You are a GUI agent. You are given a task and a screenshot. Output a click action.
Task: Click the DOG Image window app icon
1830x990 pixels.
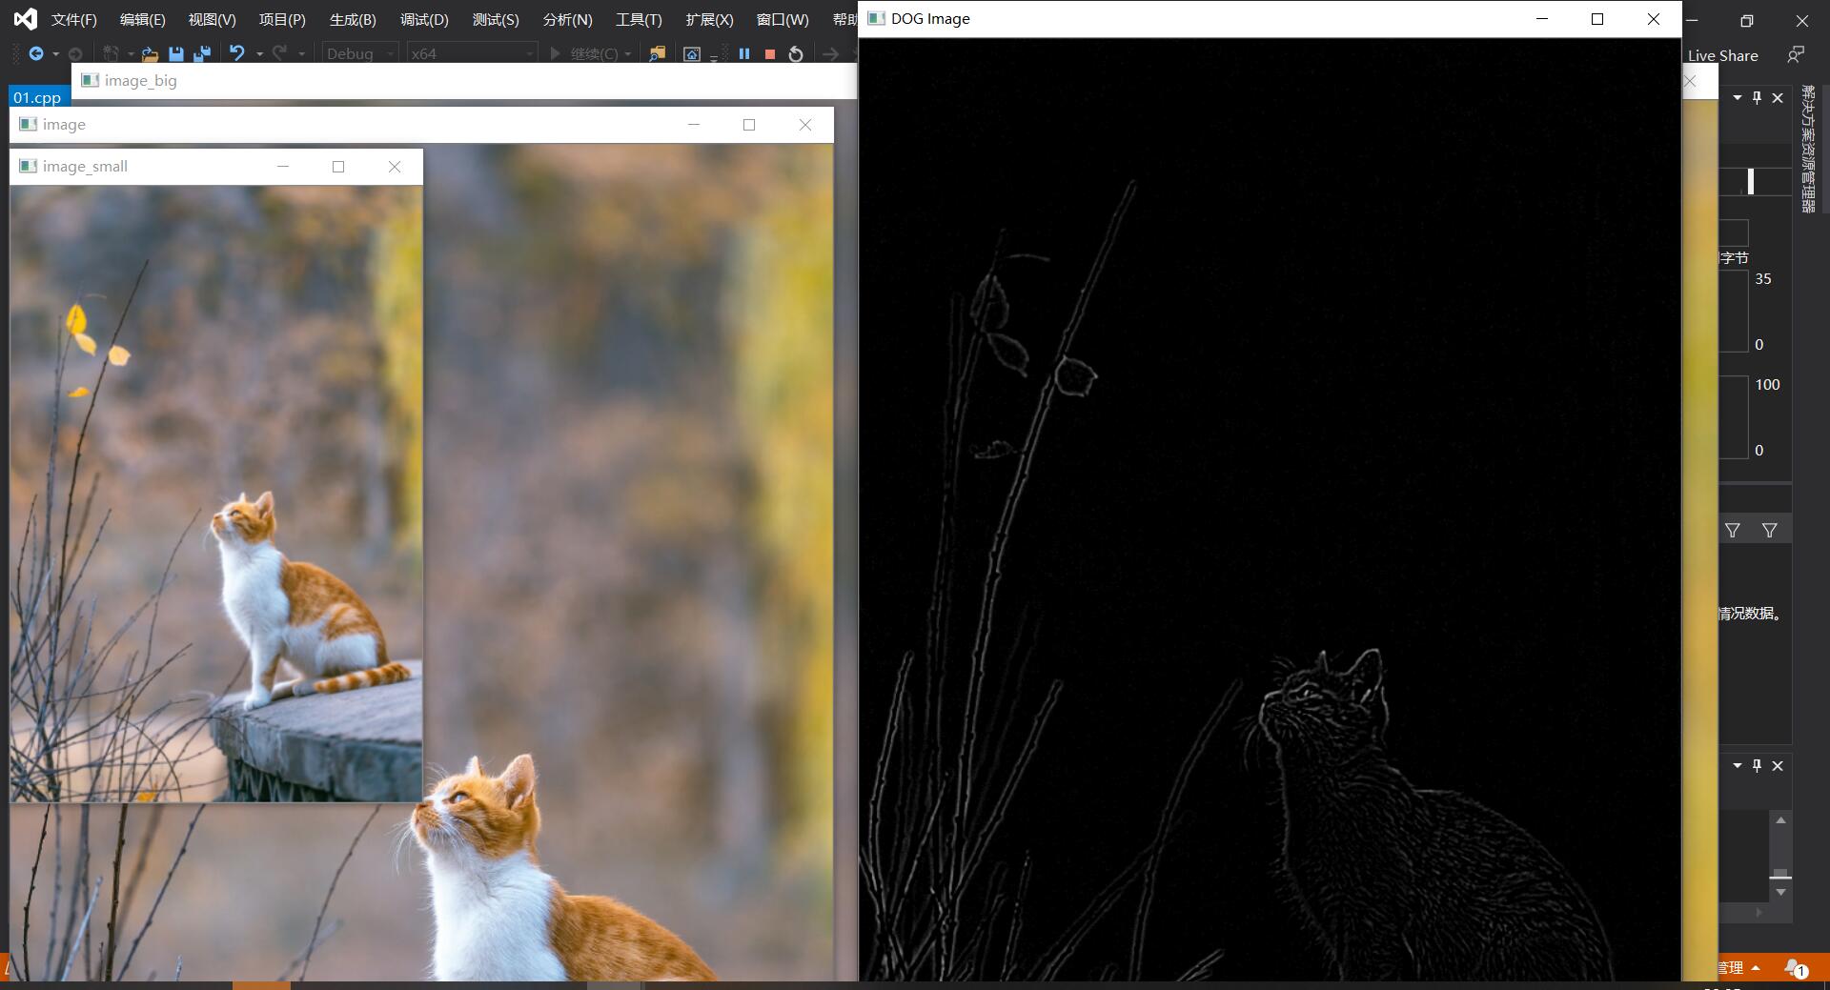(876, 18)
